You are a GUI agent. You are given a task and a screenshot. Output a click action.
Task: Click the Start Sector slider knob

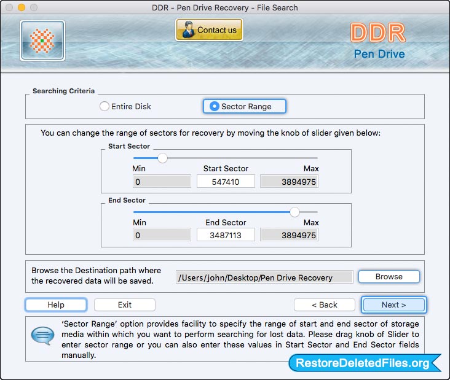pyautogui.click(x=162, y=158)
